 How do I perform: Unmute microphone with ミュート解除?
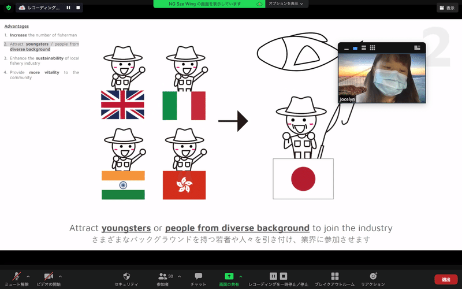click(17, 279)
